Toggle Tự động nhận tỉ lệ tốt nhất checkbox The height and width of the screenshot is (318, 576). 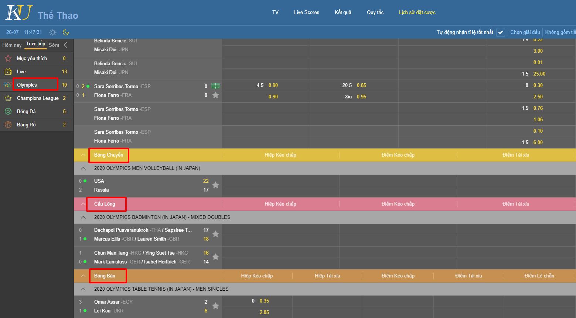point(500,32)
